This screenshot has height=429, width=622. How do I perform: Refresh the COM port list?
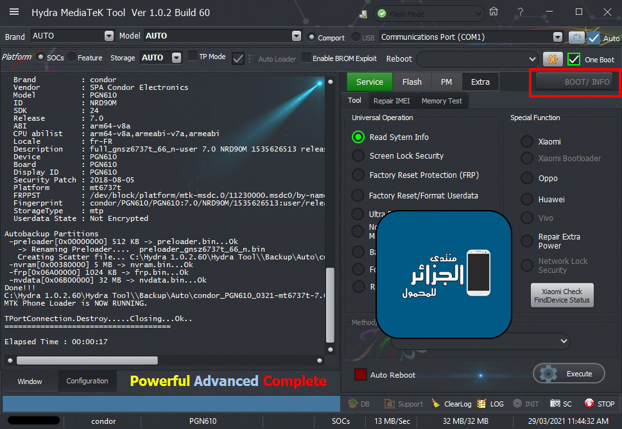coord(576,37)
